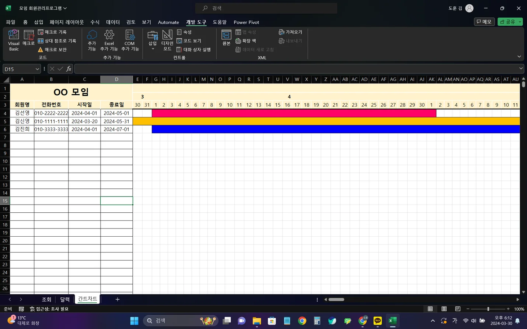The image size is (527, 329).
Task: Open control 속성 properties
Action: point(184,32)
